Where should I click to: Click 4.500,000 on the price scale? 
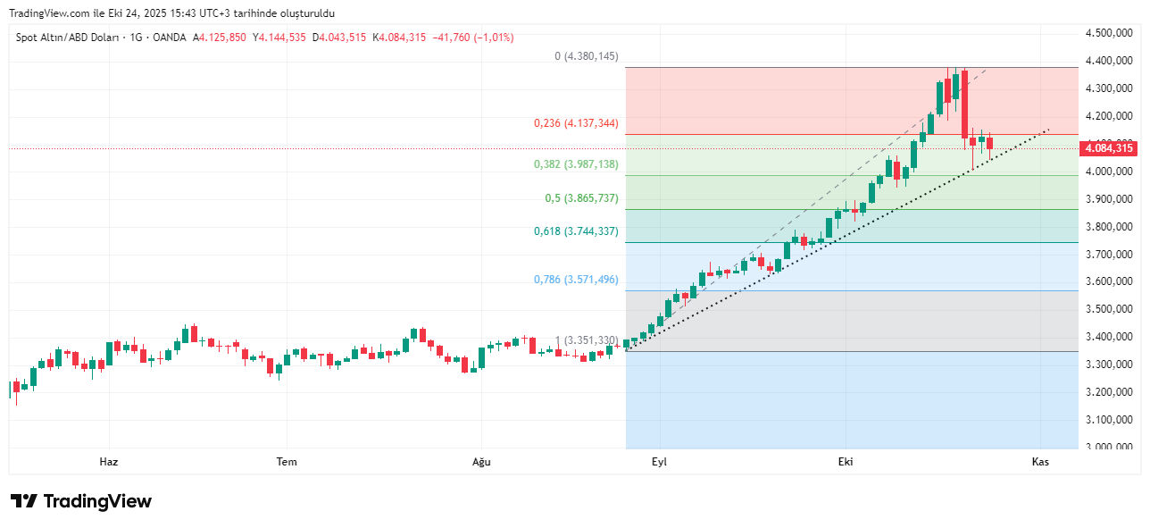1109,33
